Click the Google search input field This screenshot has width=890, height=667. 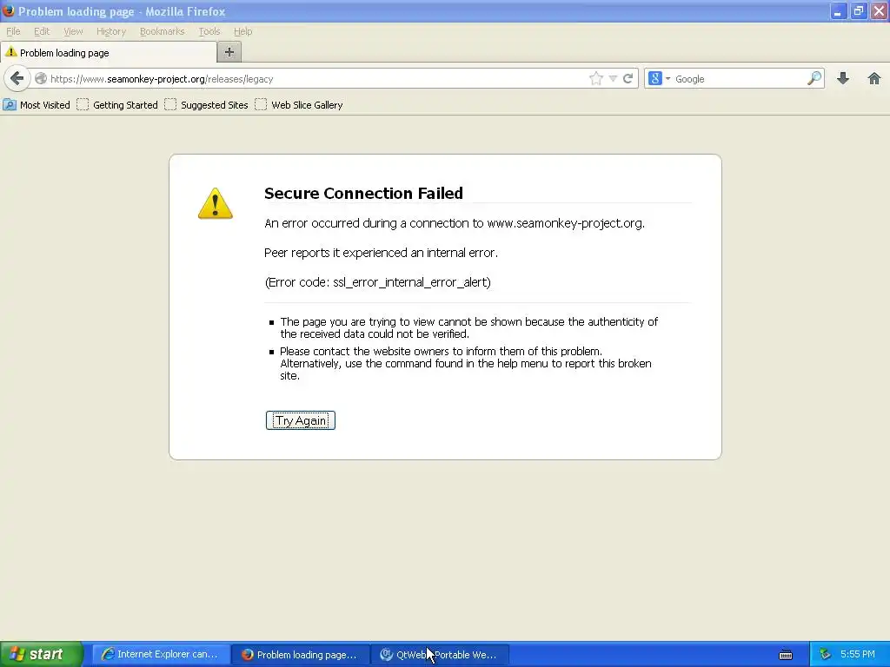[x=739, y=79]
